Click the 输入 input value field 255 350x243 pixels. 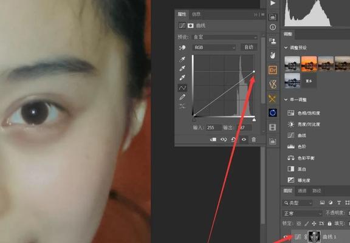[x=214, y=128]
